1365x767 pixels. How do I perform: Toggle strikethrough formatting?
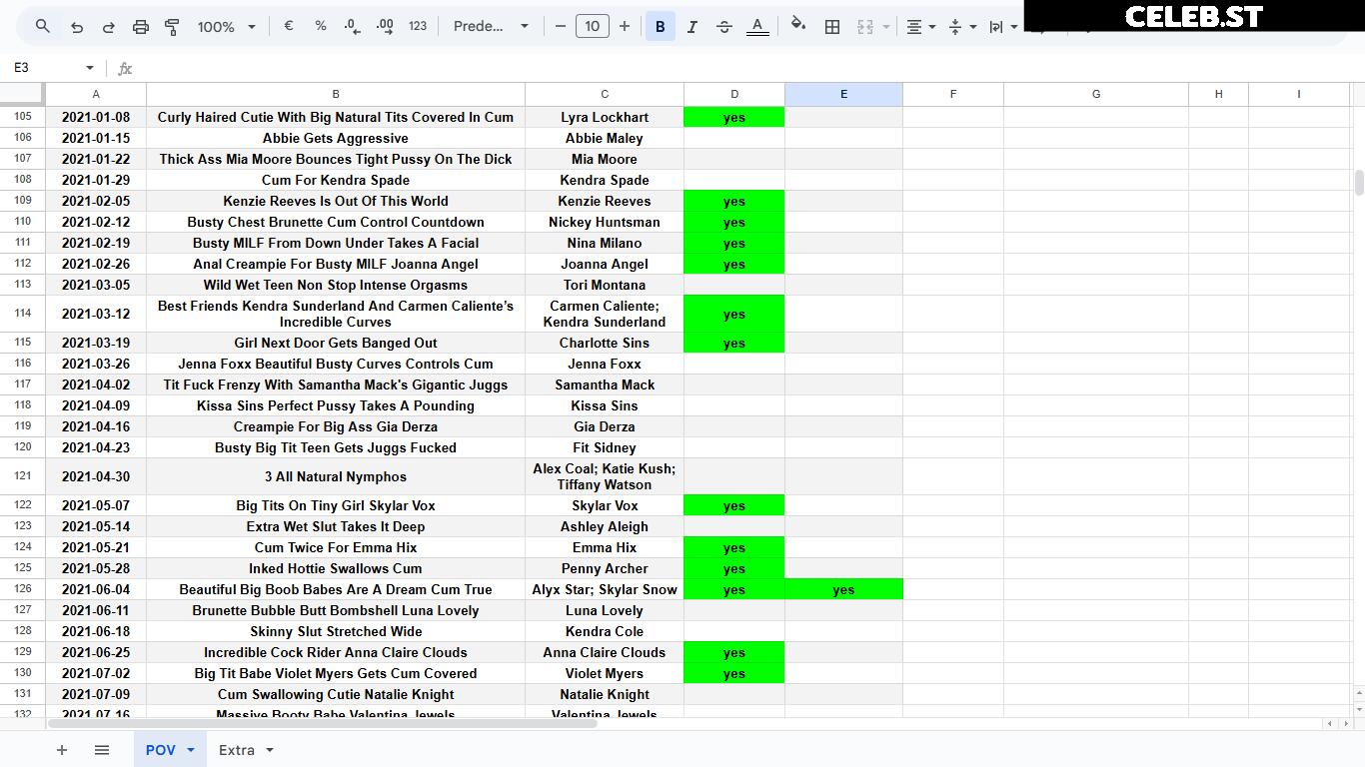[x=724, y=27]
